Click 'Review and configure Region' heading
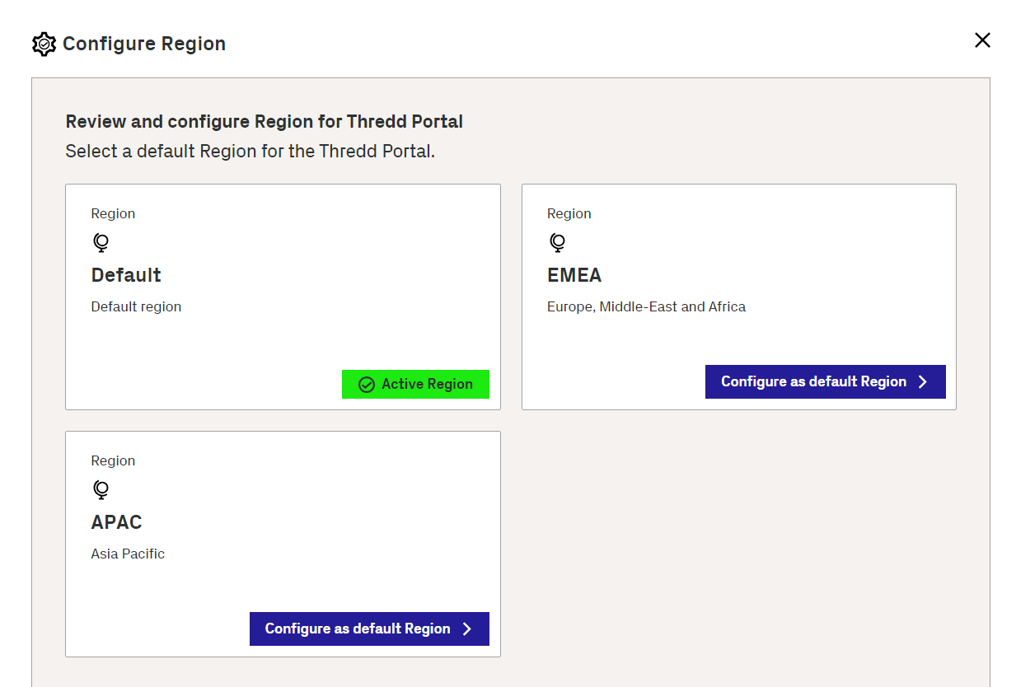Screen dimensions: 1016x687 pos(264,122)
